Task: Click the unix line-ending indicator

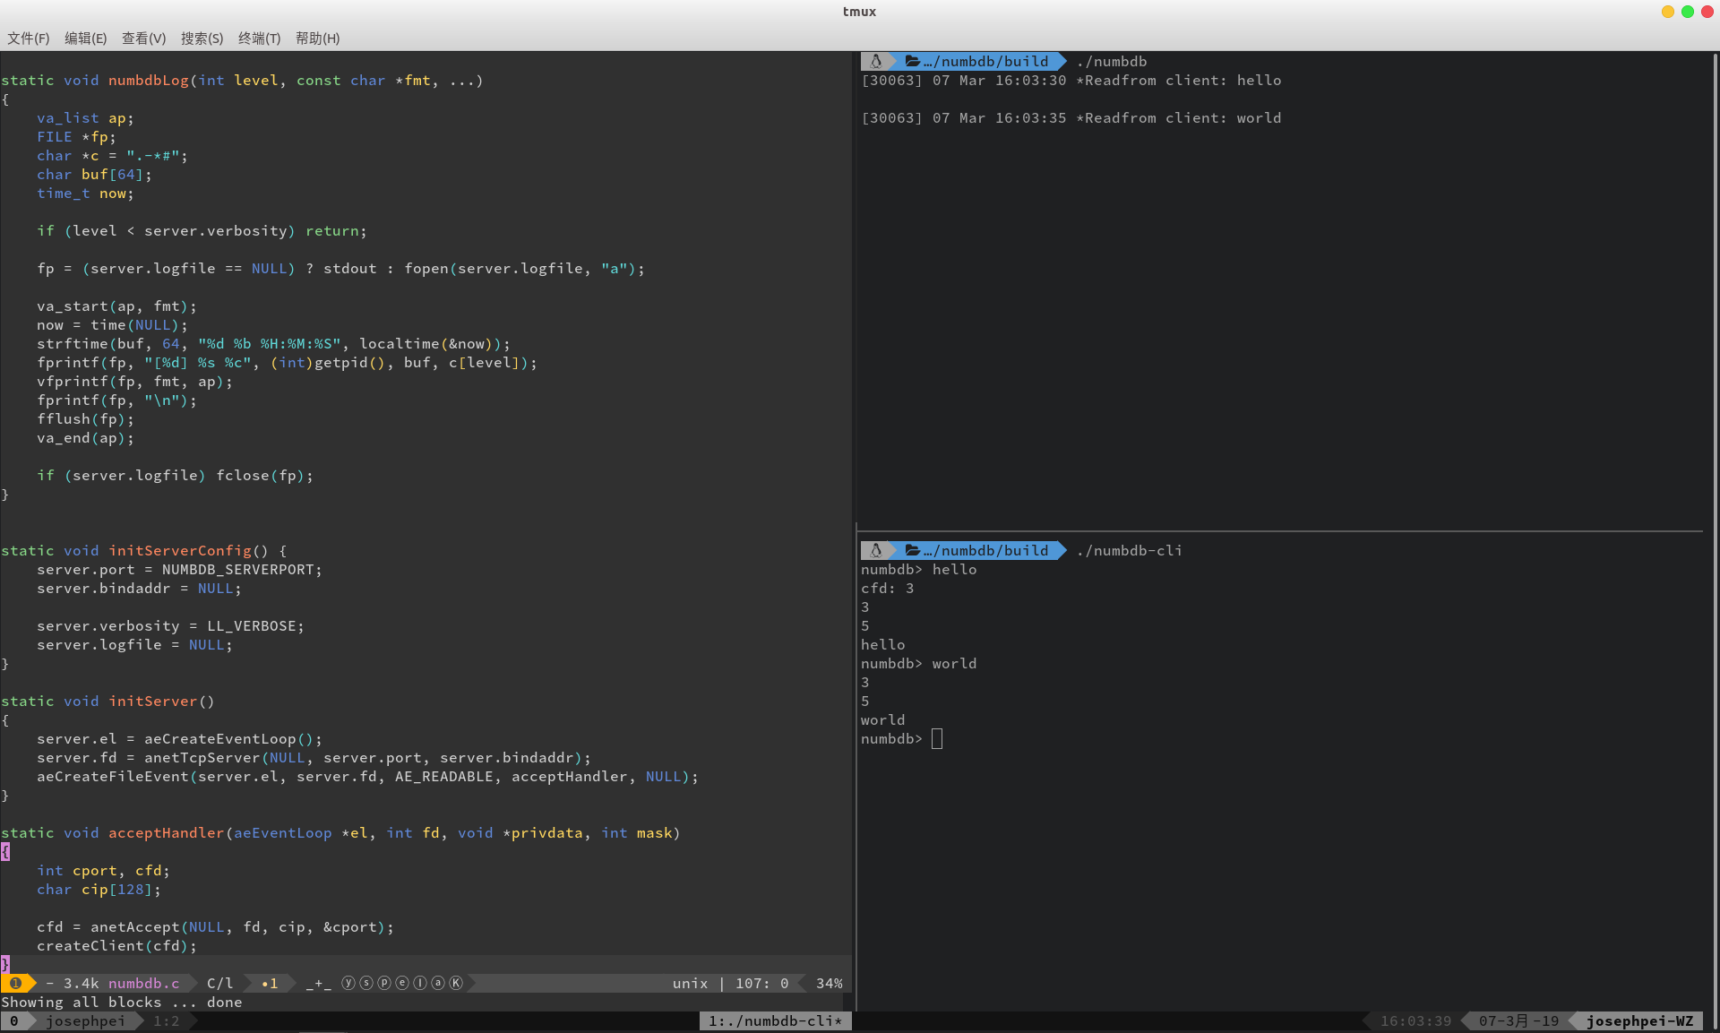Action: (x=690, y=984)
